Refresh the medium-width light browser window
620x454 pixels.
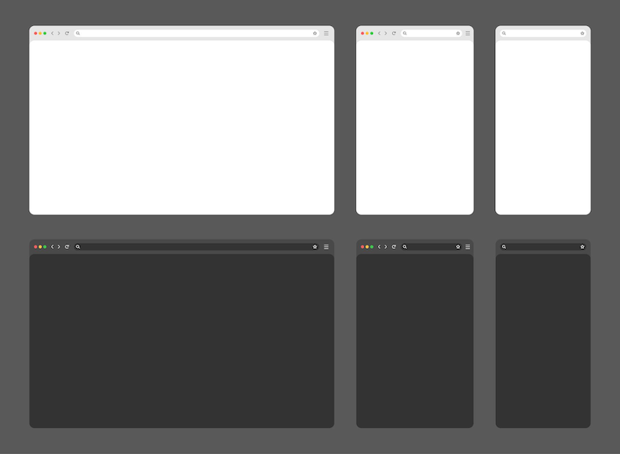pos(394,34)
